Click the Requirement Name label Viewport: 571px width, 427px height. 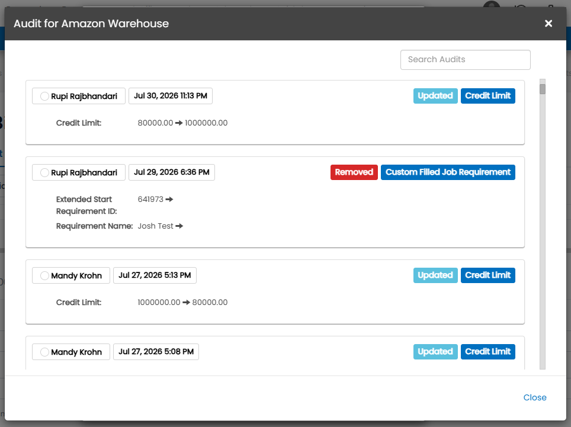(94, 226)
